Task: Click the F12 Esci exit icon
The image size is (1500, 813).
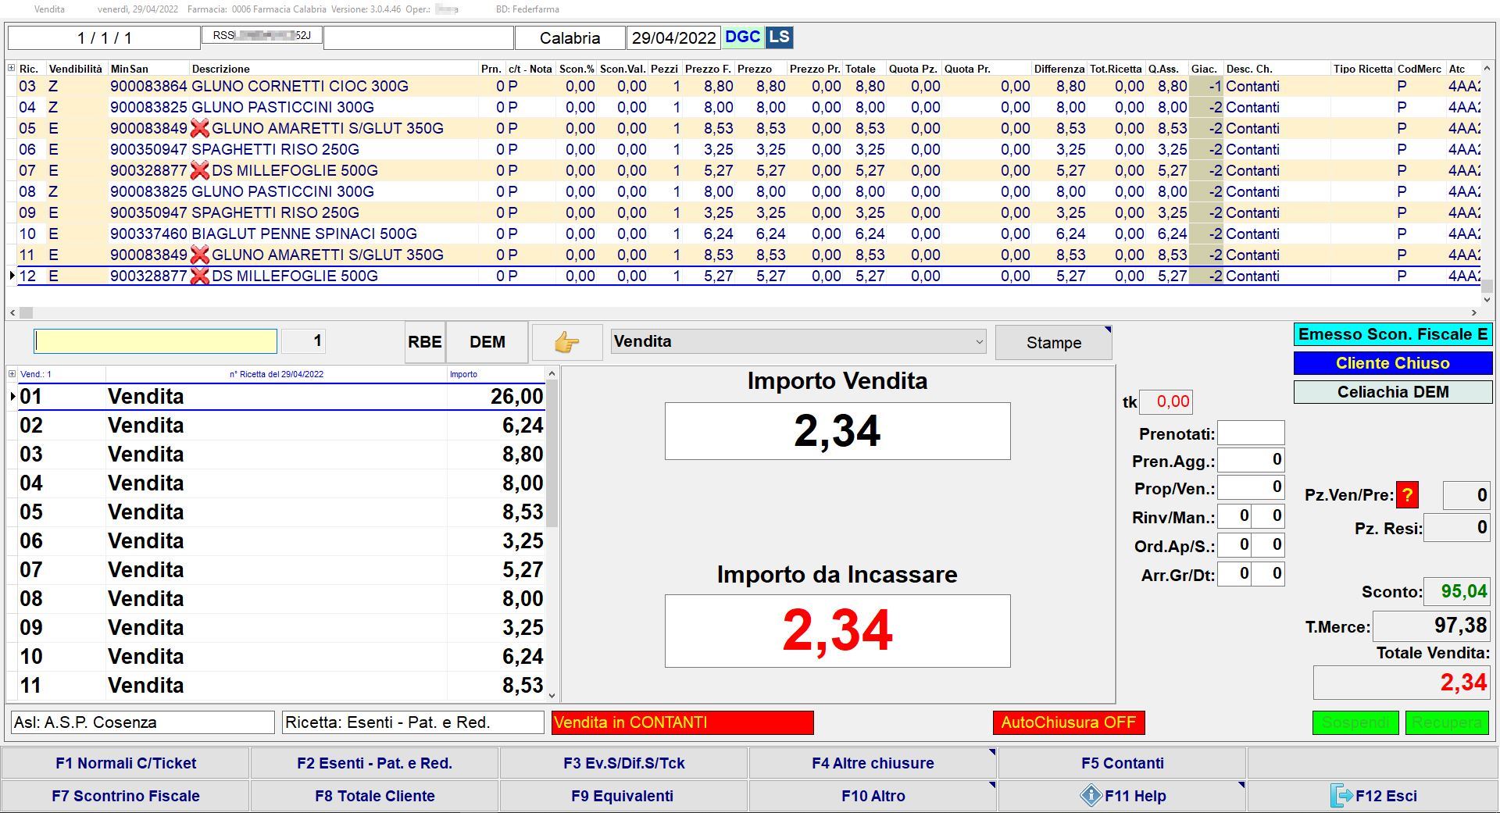Action: [1341, 796]
